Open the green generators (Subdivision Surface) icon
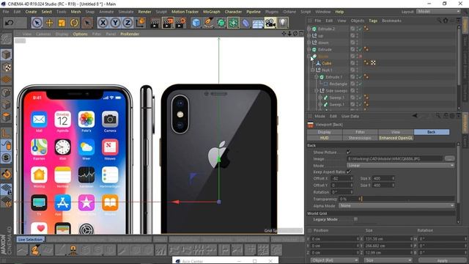This screenshot has height=264, width=469. [221, 23]
